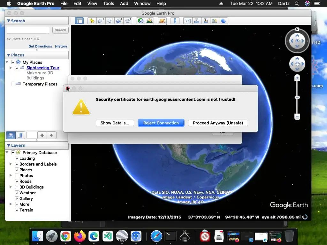Click the panel view icon beside magnifier
Viewport: 327px width, 245px height.
tap(20, 135)
